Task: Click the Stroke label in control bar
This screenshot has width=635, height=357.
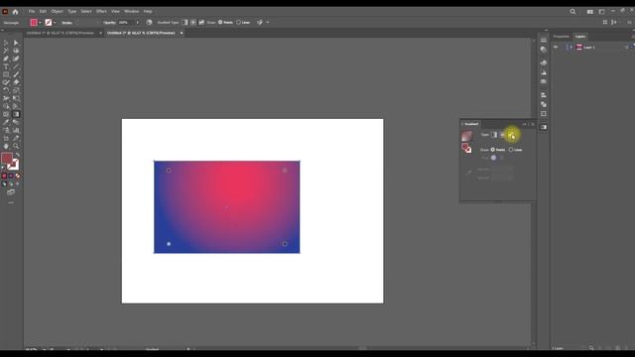Action: pos(66,23)
